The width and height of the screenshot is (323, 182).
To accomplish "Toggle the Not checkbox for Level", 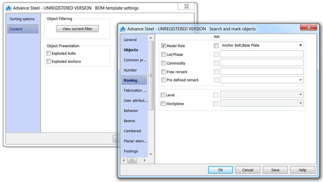I will coord(215,95).
